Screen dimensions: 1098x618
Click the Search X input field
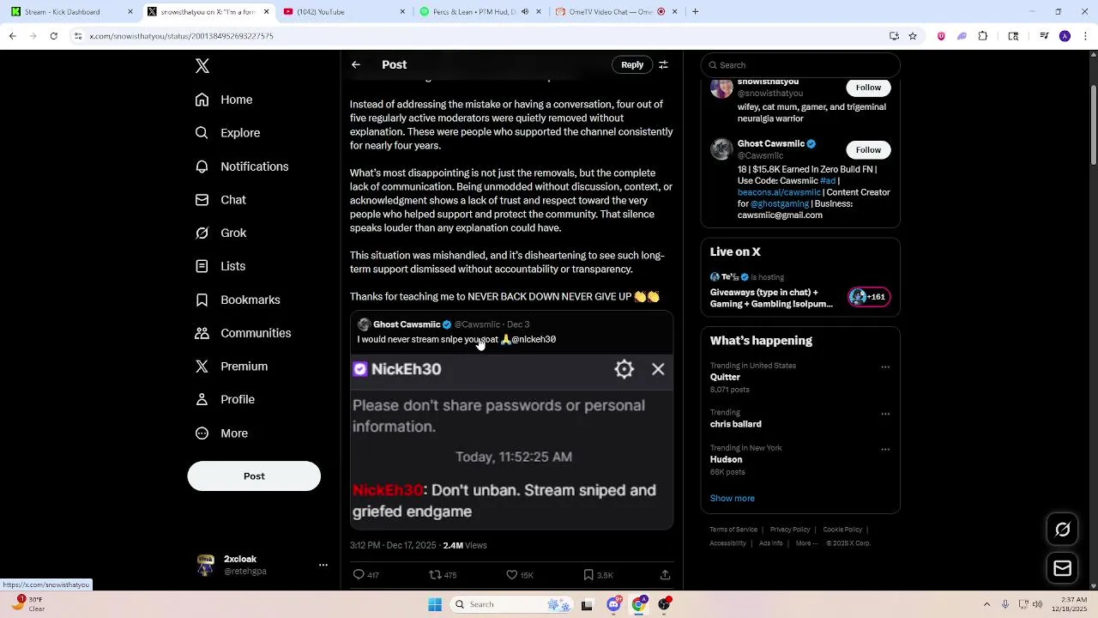tap(800, 65)
